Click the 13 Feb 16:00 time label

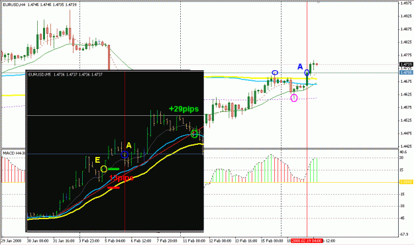click(x=246, y=241)
